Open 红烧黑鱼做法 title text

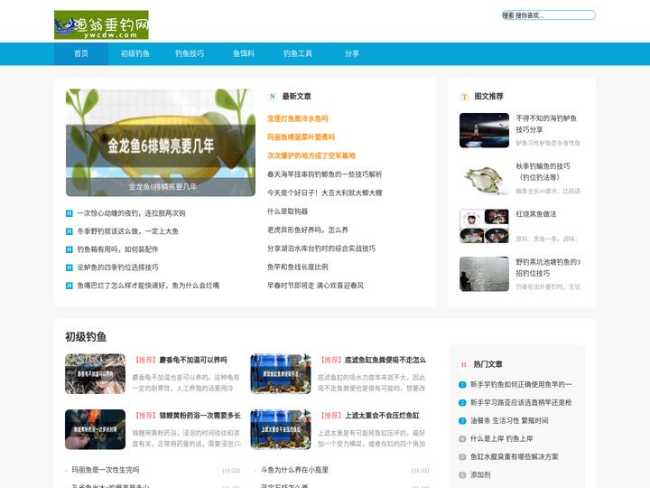coord(536,214)
